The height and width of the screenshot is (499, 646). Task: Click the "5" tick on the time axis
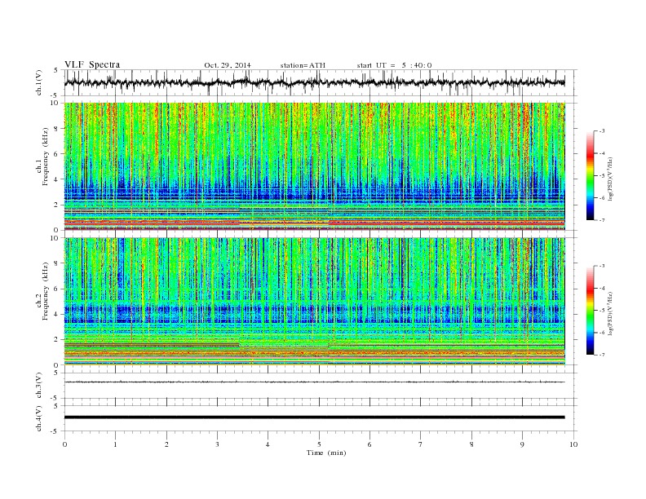click(319, 444)
